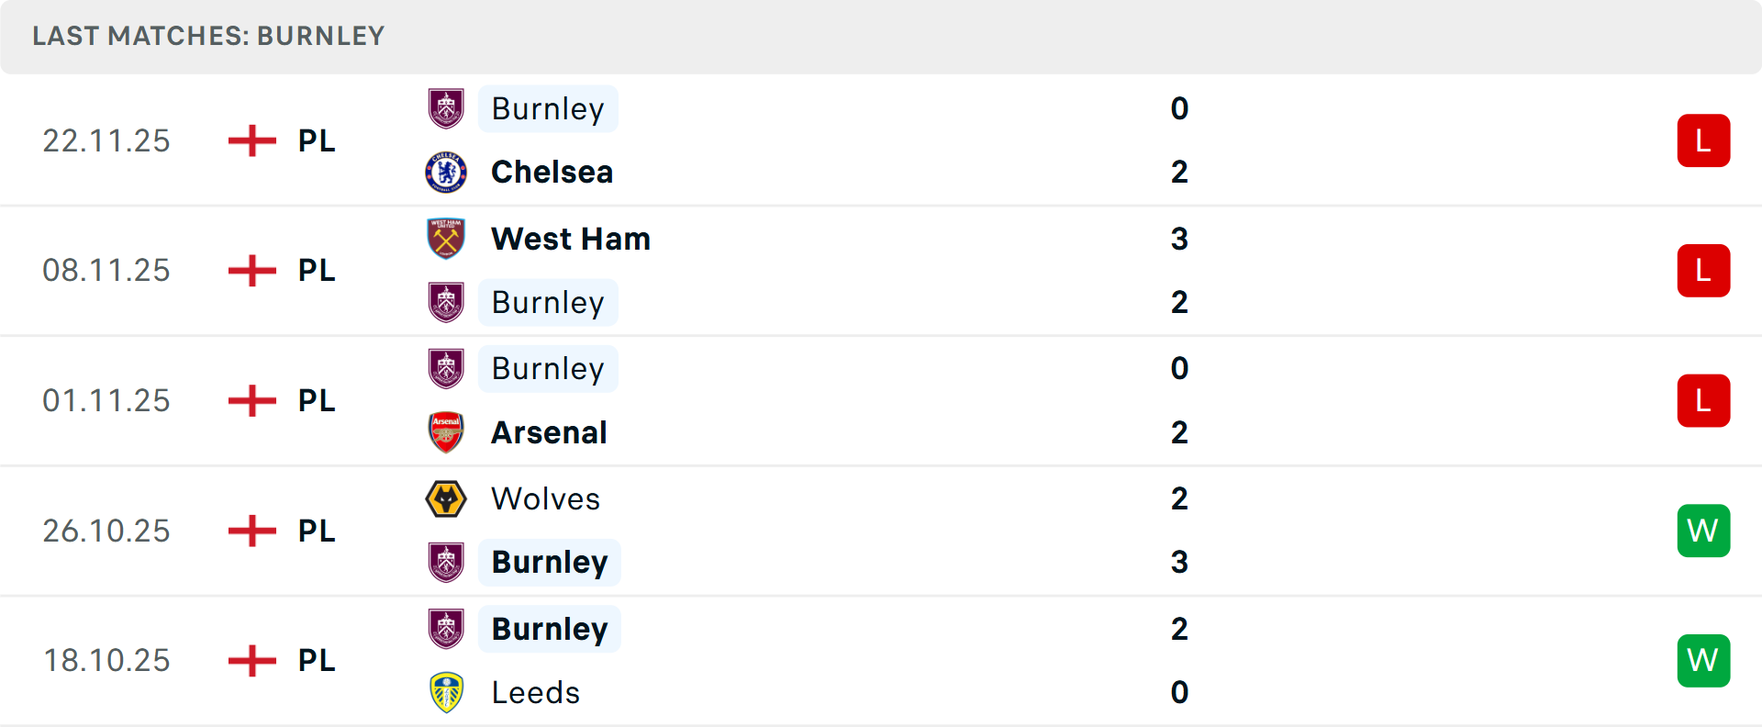This screenshot has height=727, width=1762.
Task: Click the PL label on the 08.11.25 row
Action: pos(315,271)
